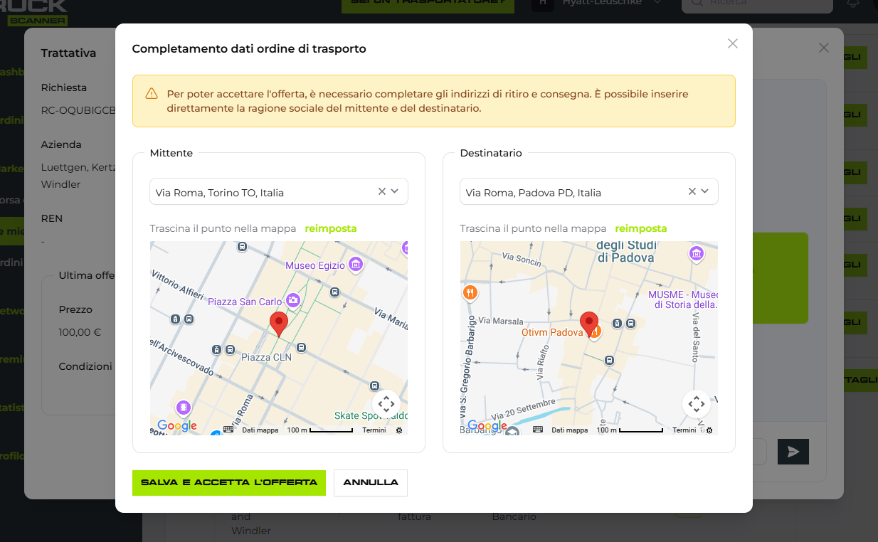Click the Museo Egizio label
The image size is (878, 542).
315,265
